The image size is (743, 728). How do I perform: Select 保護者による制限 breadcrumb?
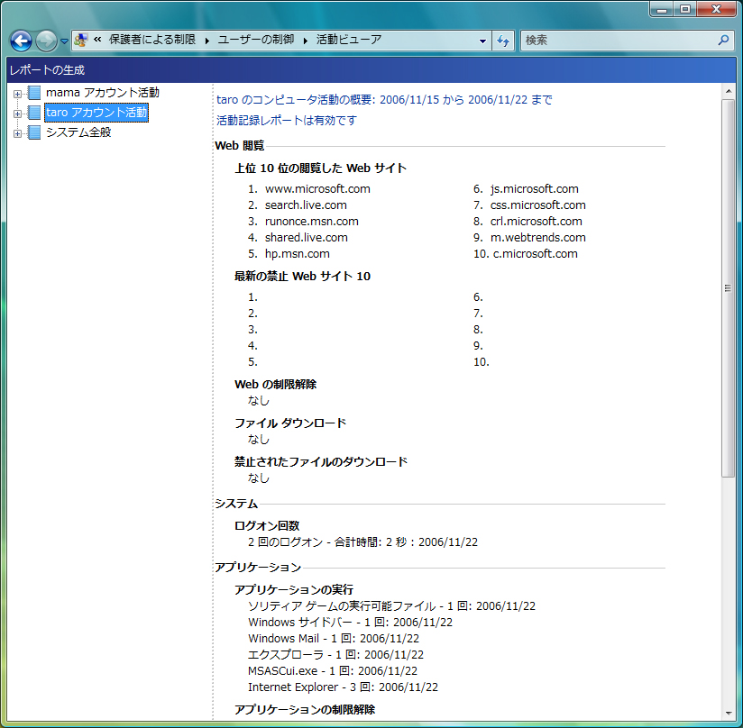pyautogui.click(x=152, y=40)
